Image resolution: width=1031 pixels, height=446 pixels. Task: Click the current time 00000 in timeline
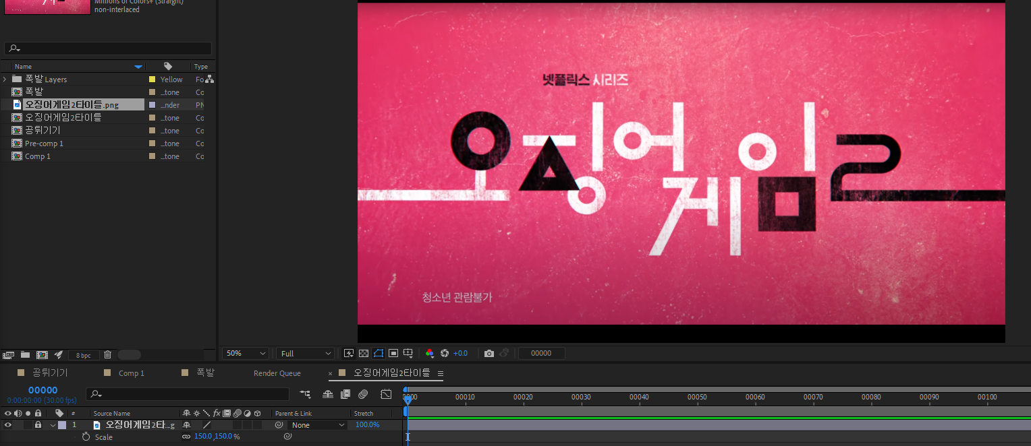click(x=43, y=390)
